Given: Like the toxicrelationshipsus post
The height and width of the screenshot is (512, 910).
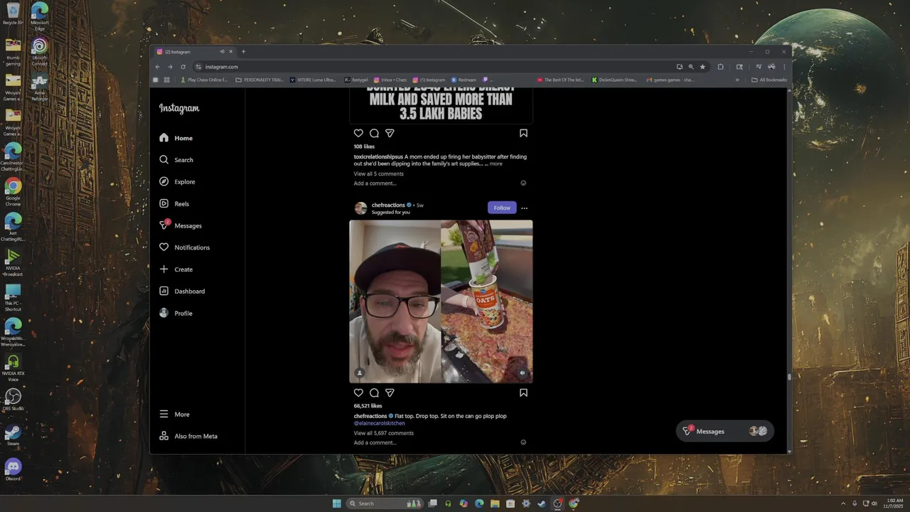Looking at the screenshot, I should (358, 133).
